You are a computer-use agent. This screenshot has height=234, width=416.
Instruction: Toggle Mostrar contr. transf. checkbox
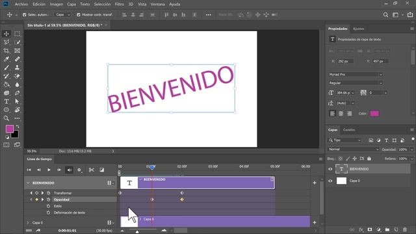point(78,15)
